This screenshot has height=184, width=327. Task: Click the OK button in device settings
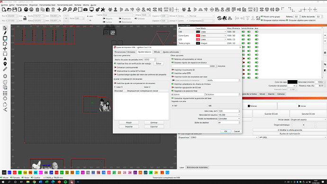click(x=226, y=131)
